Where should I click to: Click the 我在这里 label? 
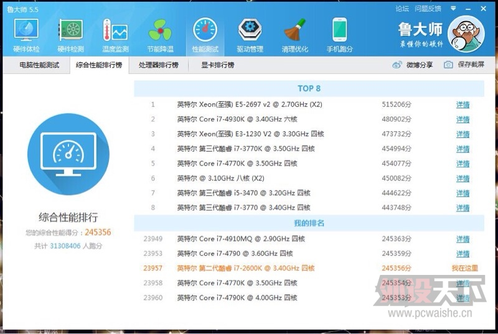click(464, 268)
